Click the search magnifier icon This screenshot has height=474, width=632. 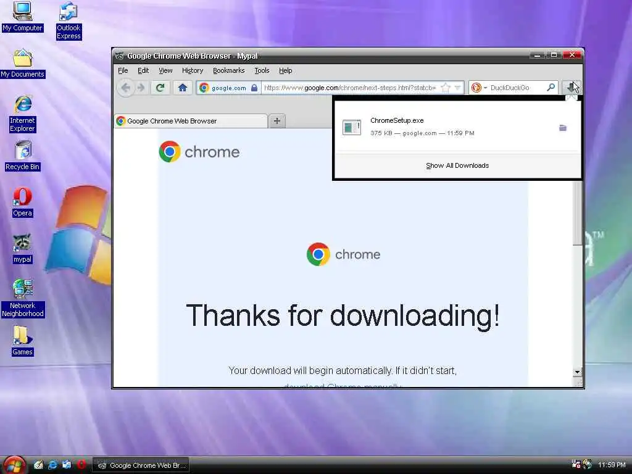pos(551,88)
